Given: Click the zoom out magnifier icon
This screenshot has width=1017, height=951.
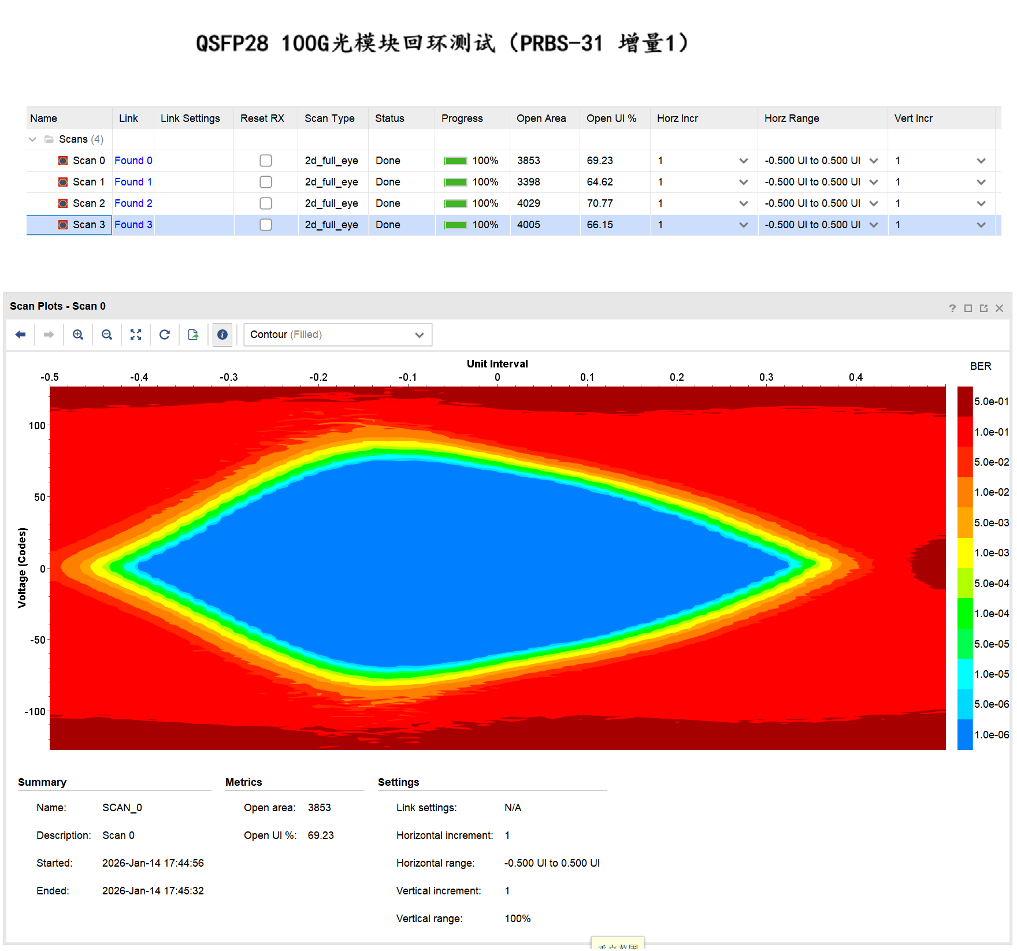Looking at the screenshot, I should tap(107, 335).
